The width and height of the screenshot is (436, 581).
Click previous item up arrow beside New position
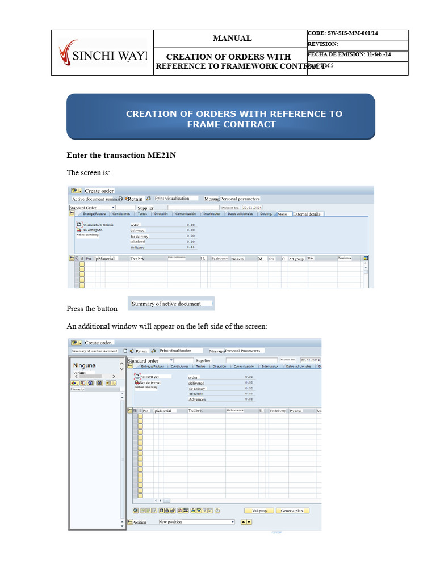243,522
